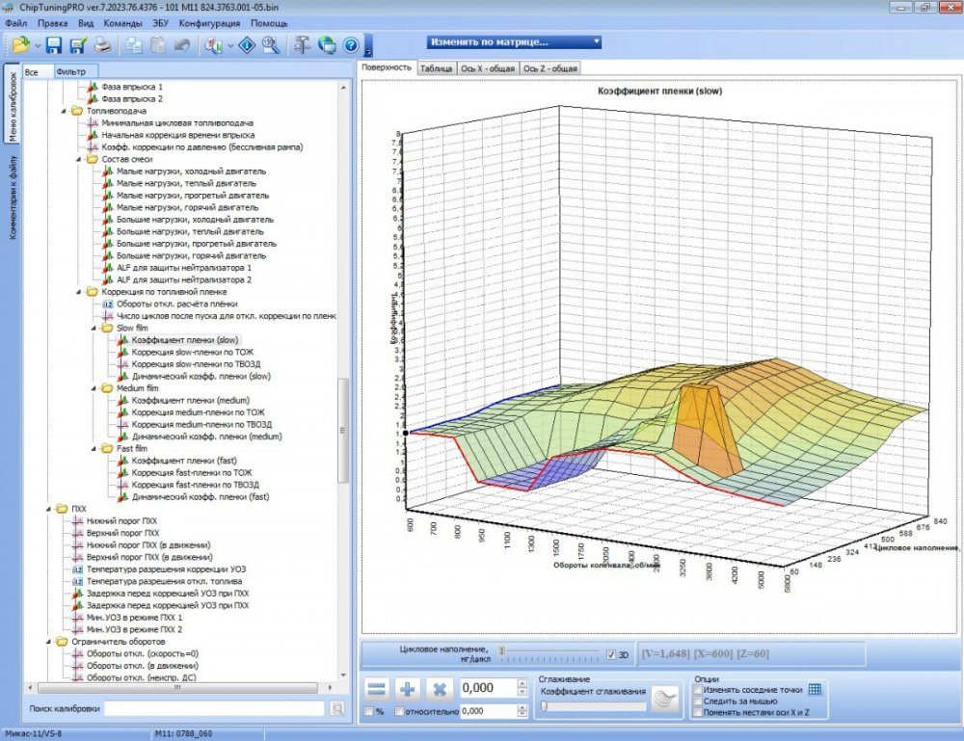The width and height of the screenshot is (964, 741).
Task: Click the 'Поиск калибровки' search field
Action: coord(214,708)
